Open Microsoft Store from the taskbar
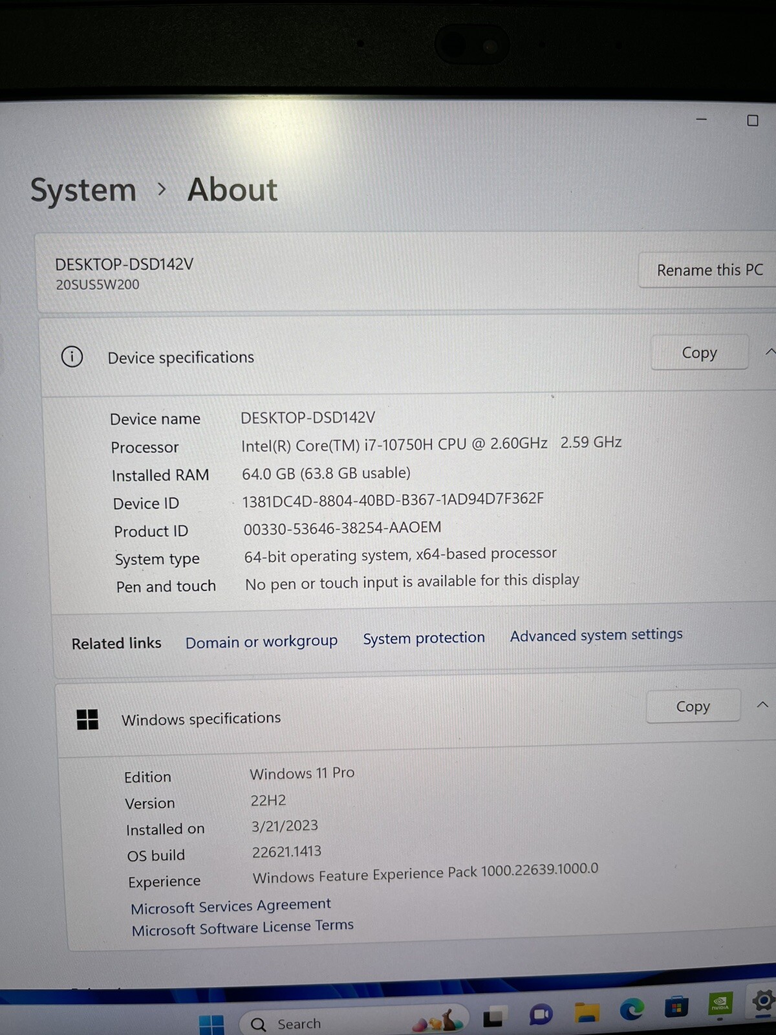 (676, 1007)
